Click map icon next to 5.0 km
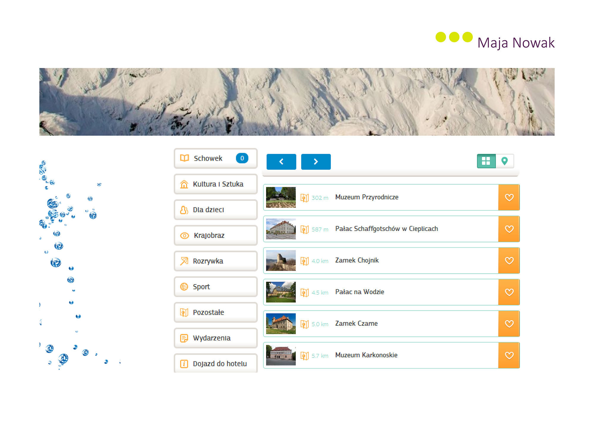The height and width of the screenshot is (423, 594). click(x=305, y=324)
